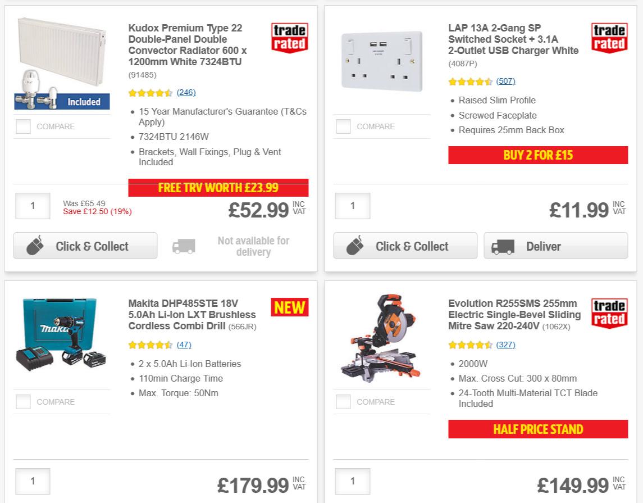Click the NEW badge on the Makita drill
This screenshot has height=503, width=643.
tap(289, 307)
